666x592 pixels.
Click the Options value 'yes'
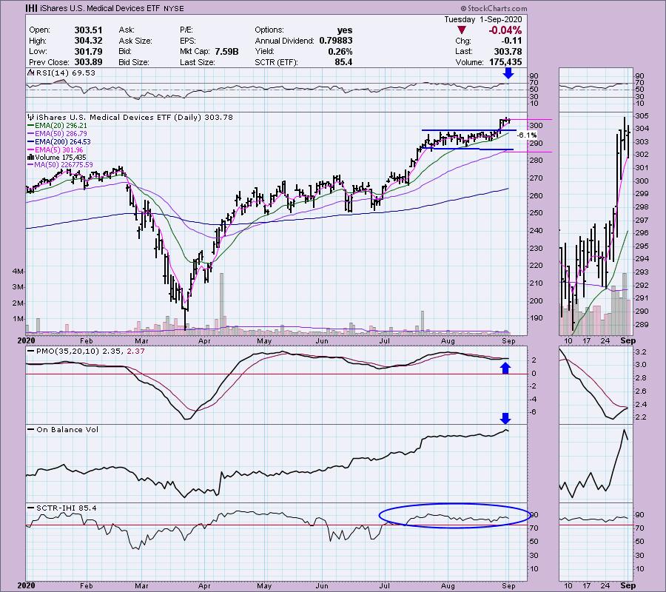pyautogui.click(x=344, y=30)
